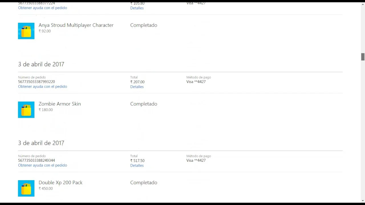Open the Anya Stroud Multiplayer Character title
The height and width of the screenshot is (205, 365).
[76, 25]
